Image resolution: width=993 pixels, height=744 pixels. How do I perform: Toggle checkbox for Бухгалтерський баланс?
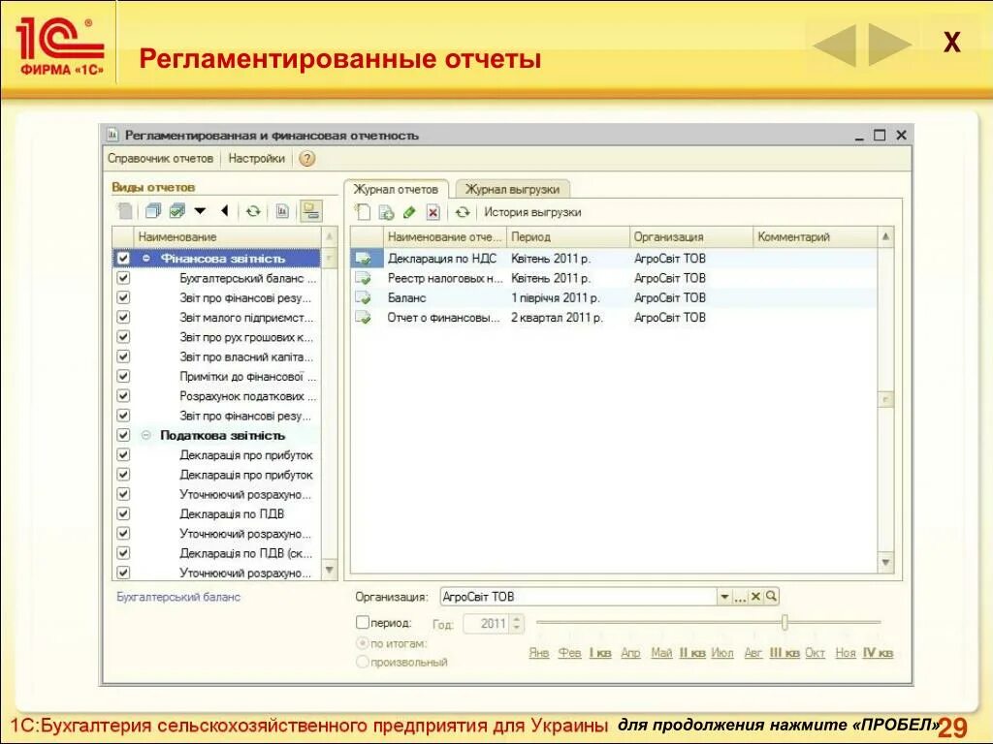(x=123, y=278)
